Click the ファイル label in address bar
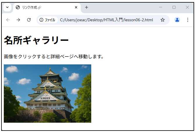195x132 pixels. [x=50, y=20]
